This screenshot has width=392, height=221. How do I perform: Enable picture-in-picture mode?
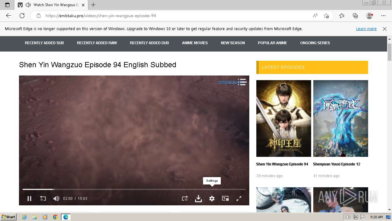[x=225, y=199]
